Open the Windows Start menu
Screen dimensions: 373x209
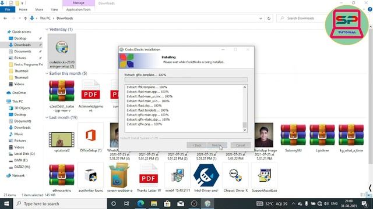click(x=6, y=204)
